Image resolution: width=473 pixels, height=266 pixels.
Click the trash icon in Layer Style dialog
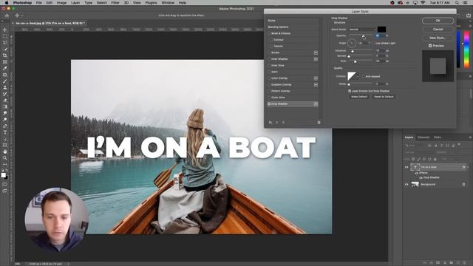point(319,123)
